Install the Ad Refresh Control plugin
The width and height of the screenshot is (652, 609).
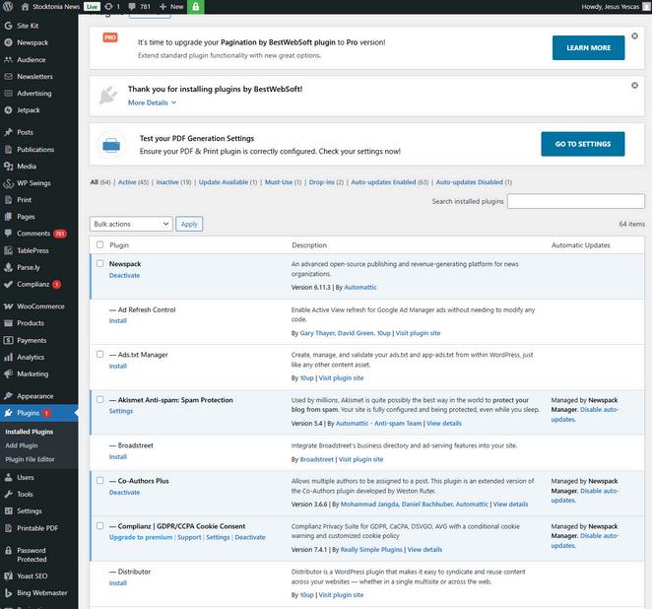tap(118, 320)
